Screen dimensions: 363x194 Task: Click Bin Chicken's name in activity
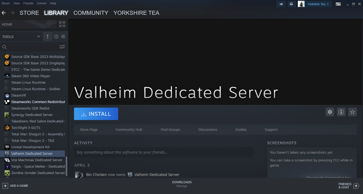tap(96, 175)
